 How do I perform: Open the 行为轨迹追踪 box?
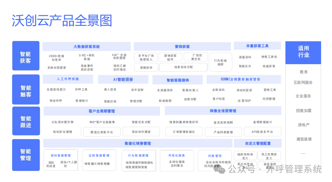pyautogui.click(x=220, y=62)
